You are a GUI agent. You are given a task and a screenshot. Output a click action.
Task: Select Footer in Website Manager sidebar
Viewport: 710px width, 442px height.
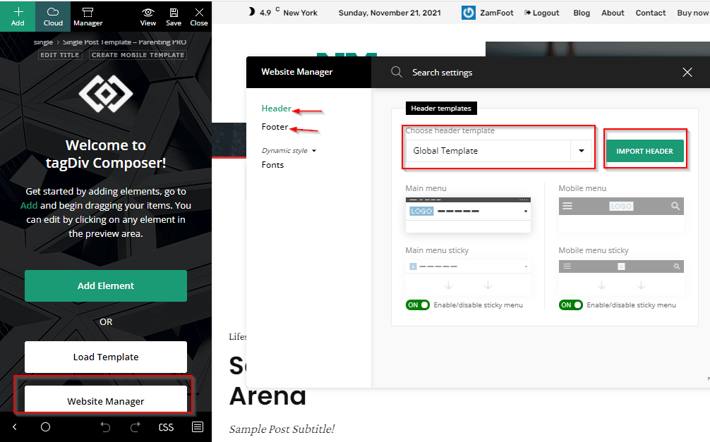(275, 127)
